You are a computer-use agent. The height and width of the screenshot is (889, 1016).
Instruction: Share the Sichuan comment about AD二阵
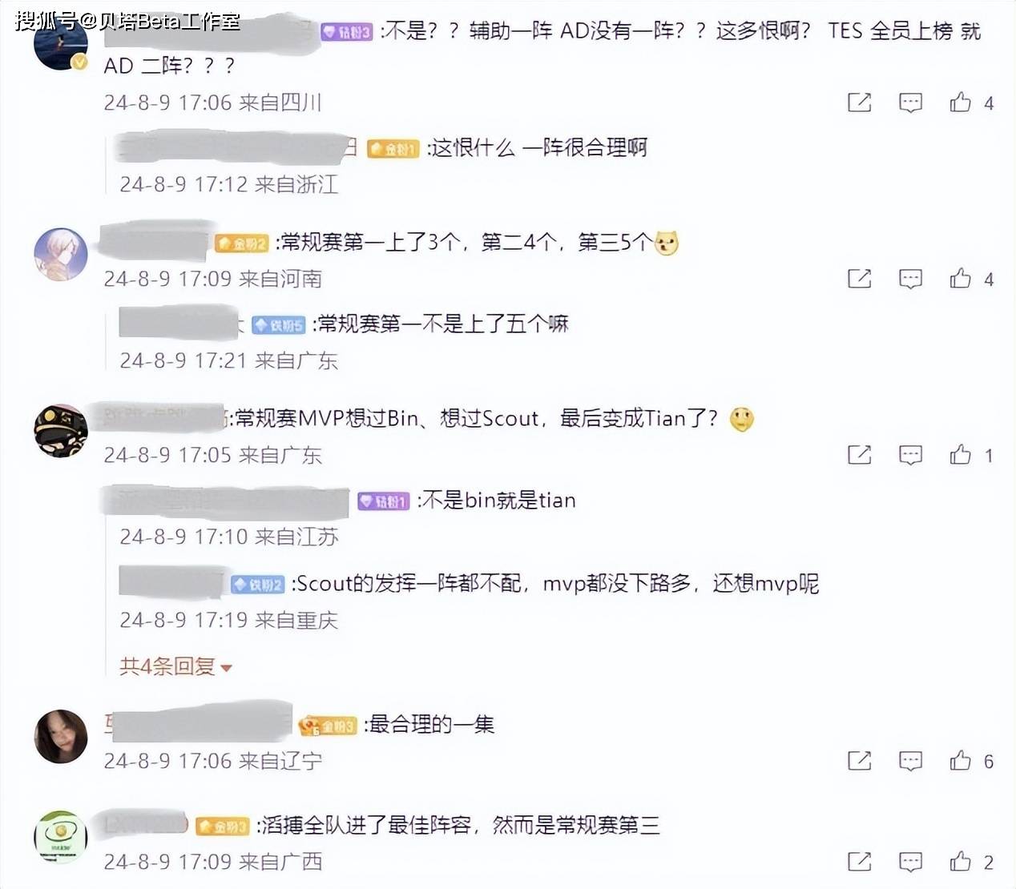tap(859, 103)
